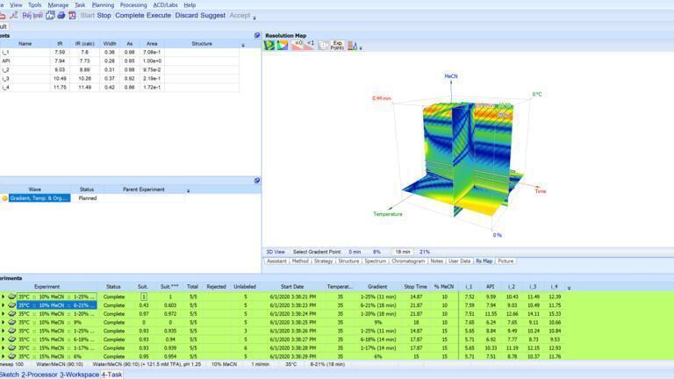The image size is (674, 379).
Task: Expand the 35°C 10% MeCN 1-20% experiment row
Action: (x=3, y=314)
